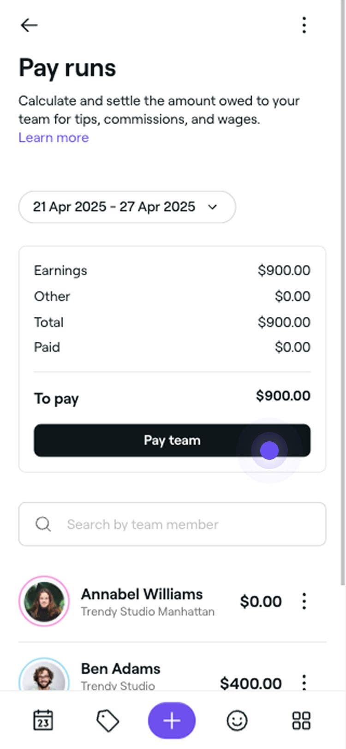Viewport: 346px width, 749px height.
Task: Focus the Search by team member field
Action: click(185, 524)
